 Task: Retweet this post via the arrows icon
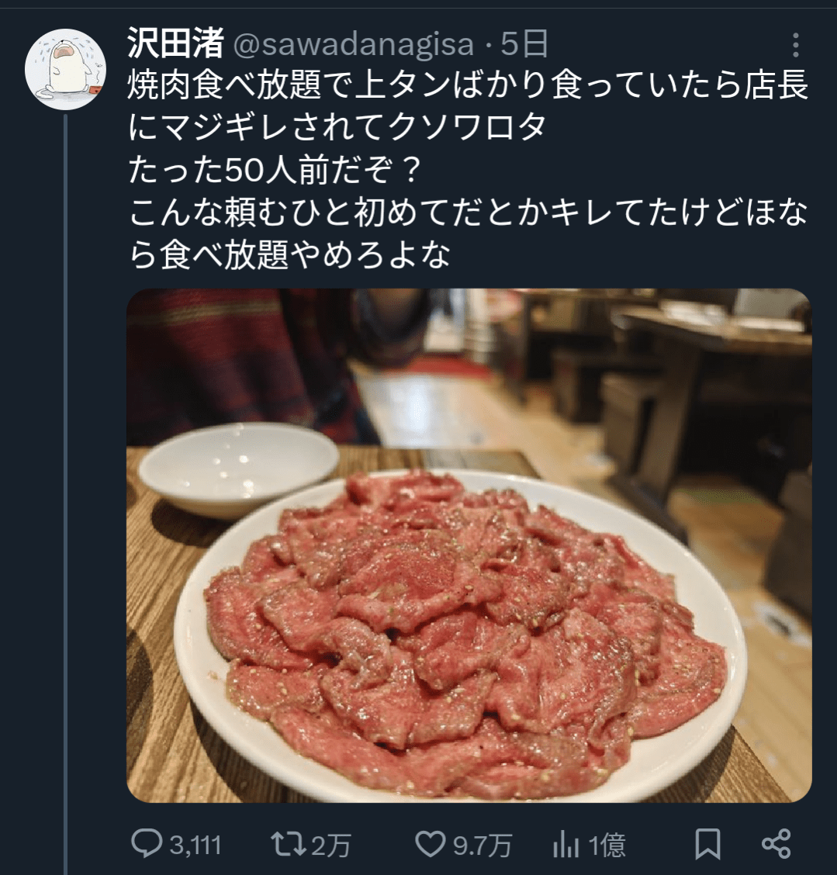coord(289,844)
